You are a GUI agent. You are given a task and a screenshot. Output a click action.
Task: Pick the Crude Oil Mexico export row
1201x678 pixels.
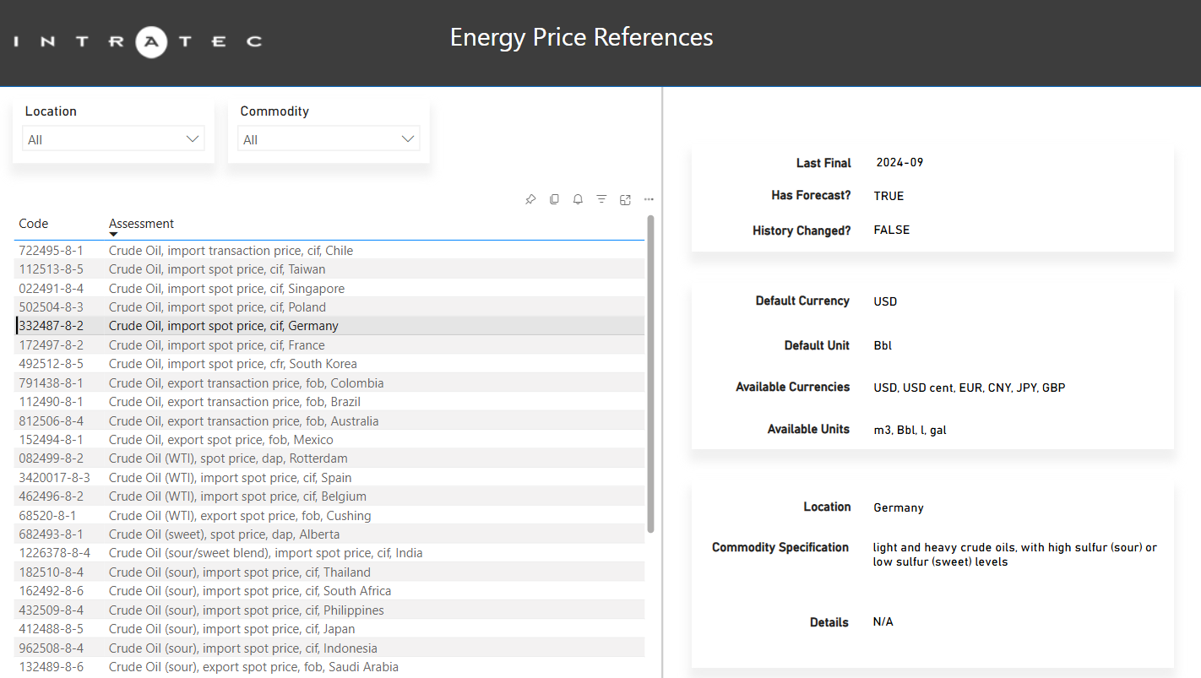220,440
